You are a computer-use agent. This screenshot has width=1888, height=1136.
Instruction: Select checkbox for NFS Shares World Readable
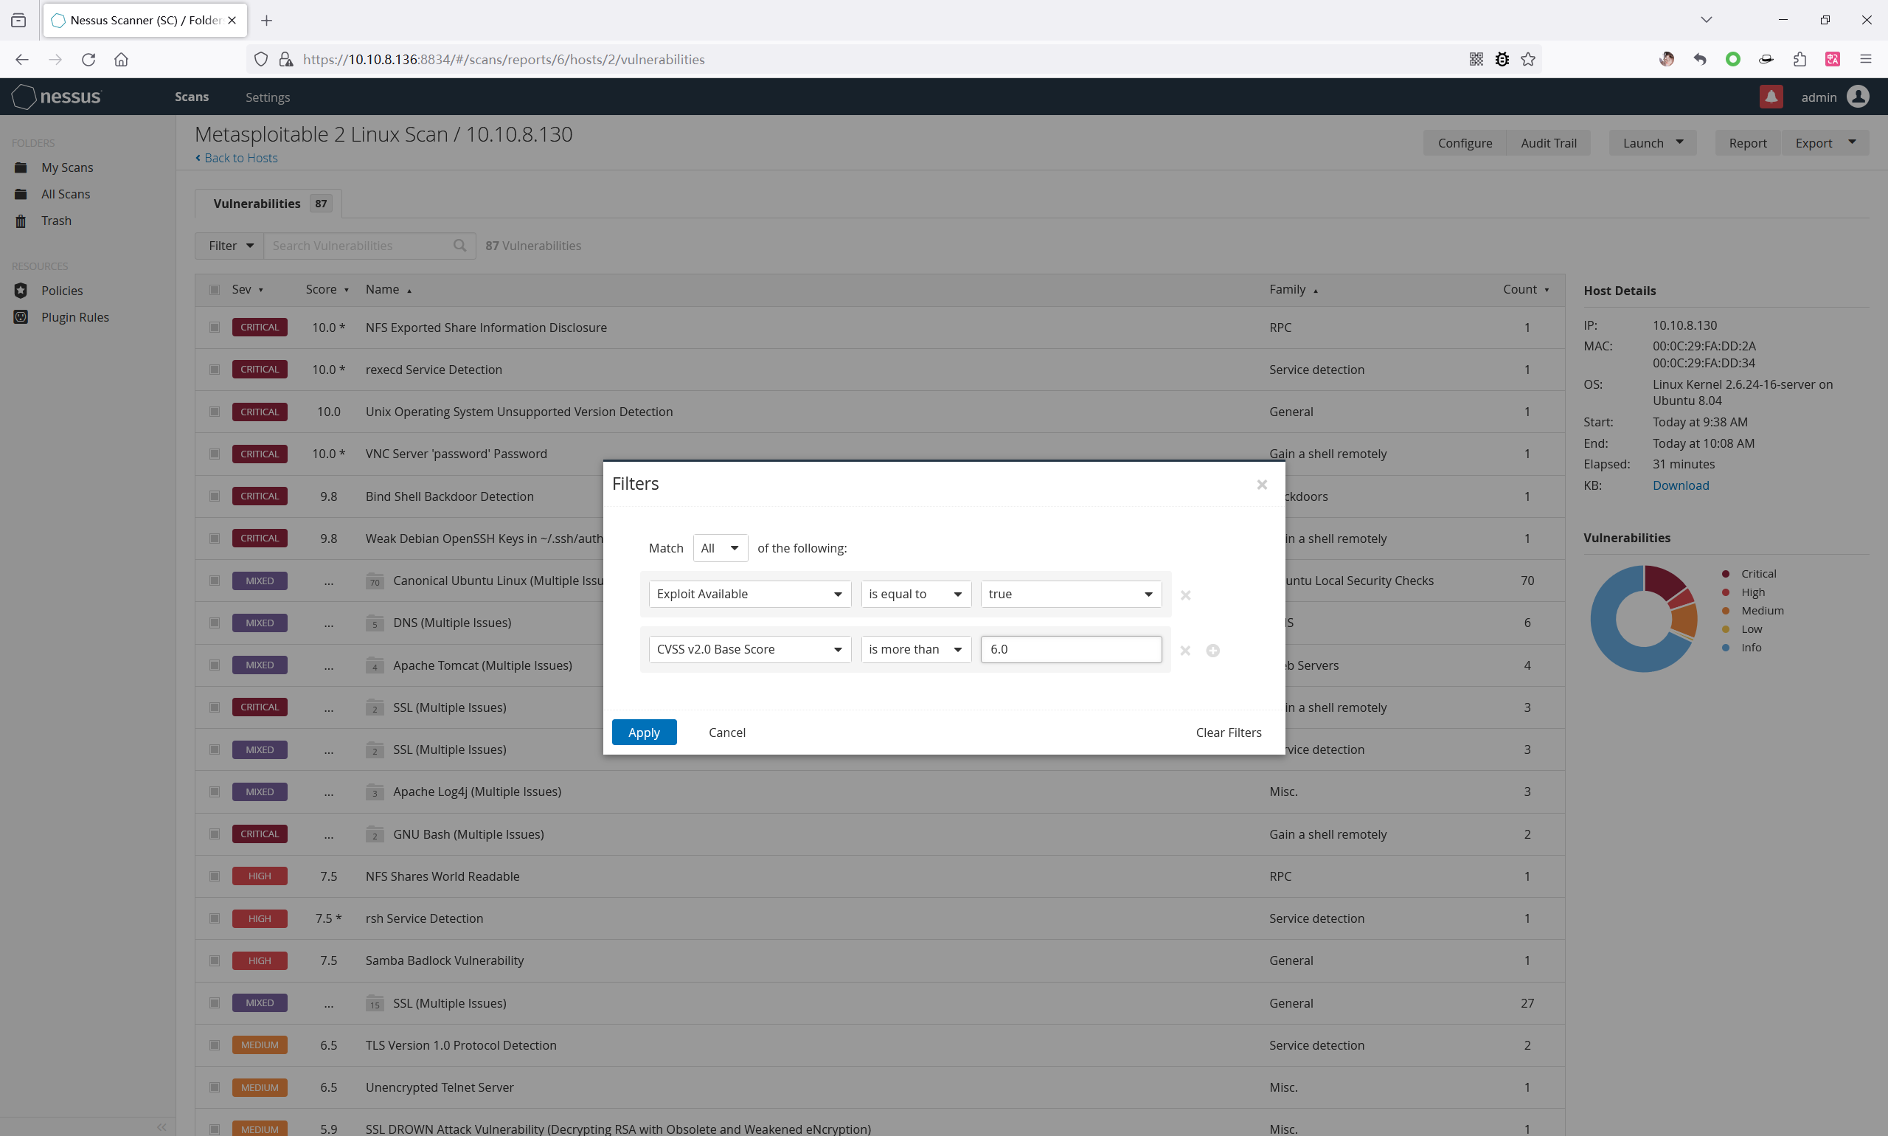(215, 876)
